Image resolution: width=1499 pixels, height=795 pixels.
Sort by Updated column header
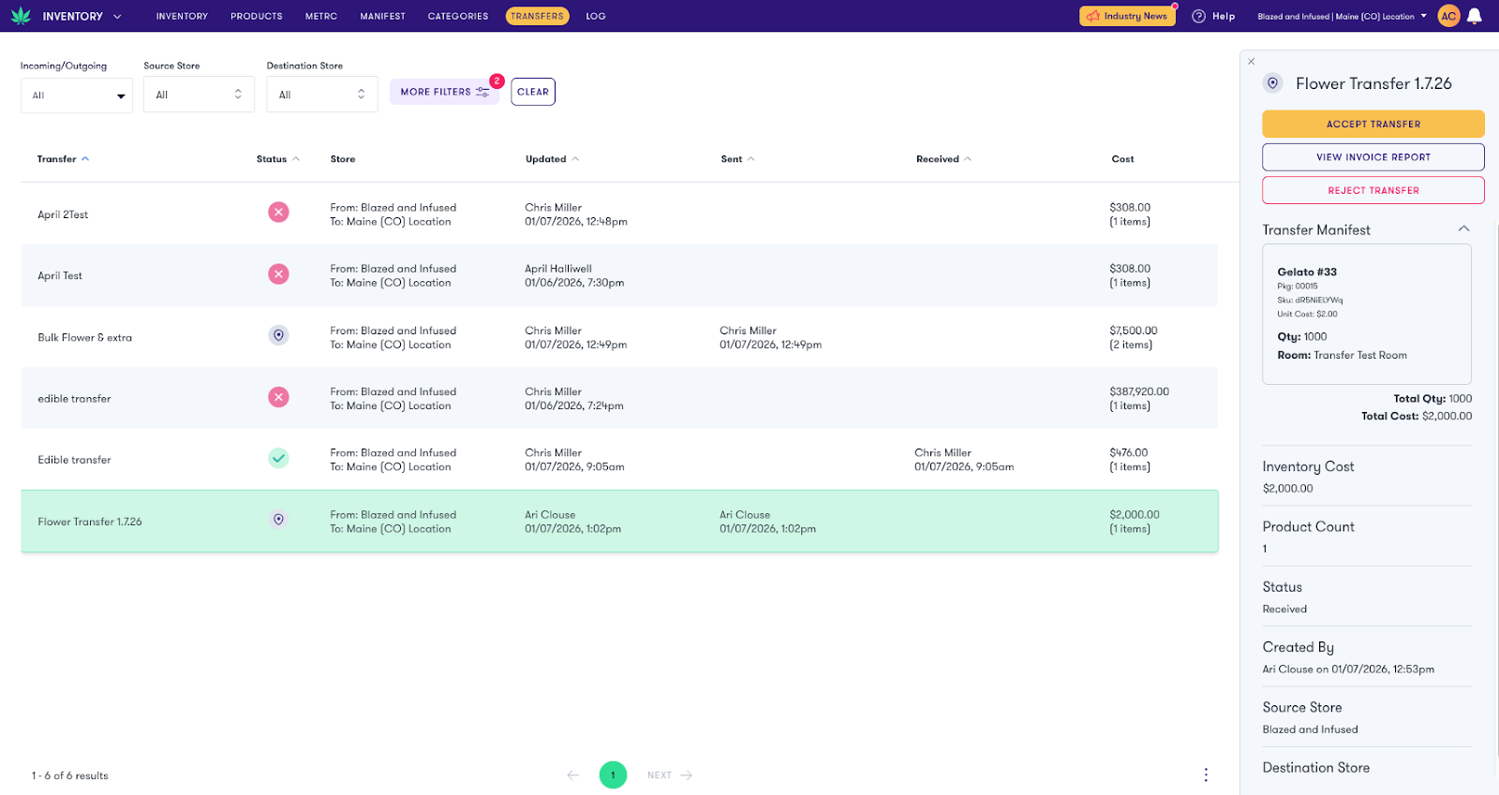(x=553, y=159)
